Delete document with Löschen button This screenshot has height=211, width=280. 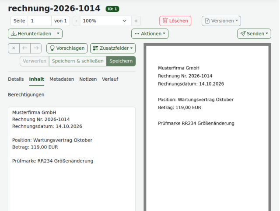point(175,21)
